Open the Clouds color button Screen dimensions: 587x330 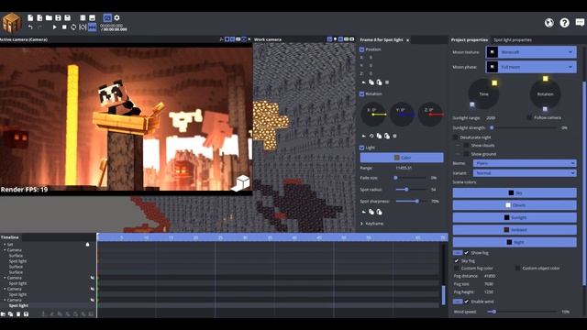[x=515, y=205]
